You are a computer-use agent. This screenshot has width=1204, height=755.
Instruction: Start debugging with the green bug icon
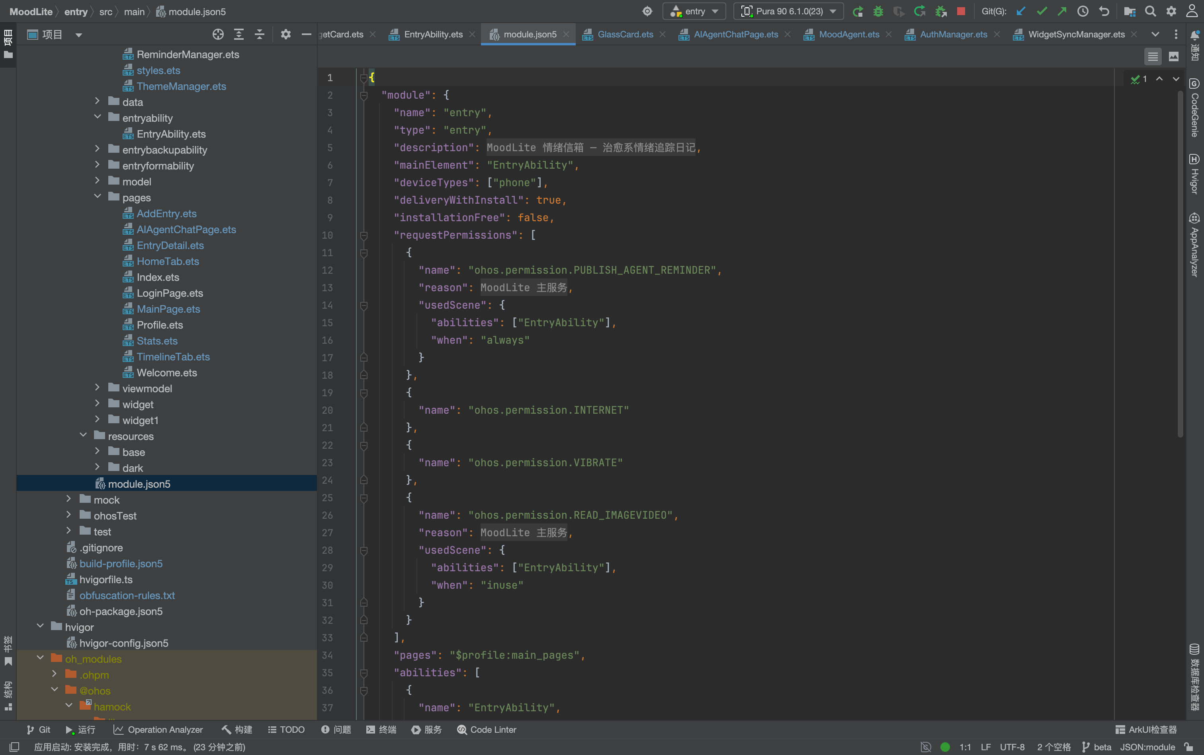[x=878, y=11]
